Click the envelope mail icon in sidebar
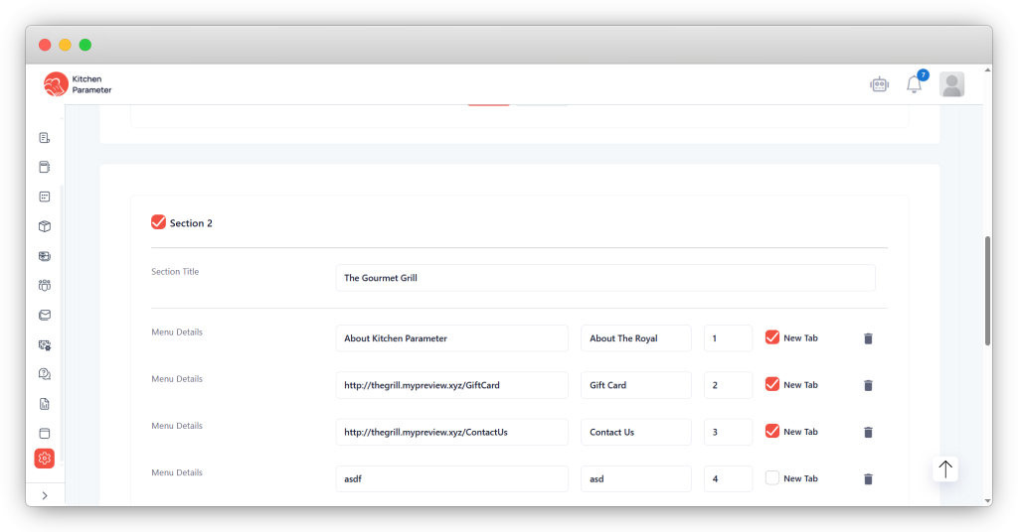 pyautogui.click(x=44, y=315)
